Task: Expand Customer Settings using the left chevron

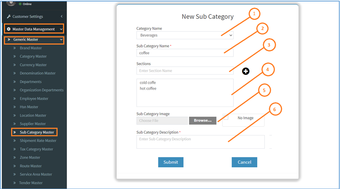Action: (x=61, y=17)
